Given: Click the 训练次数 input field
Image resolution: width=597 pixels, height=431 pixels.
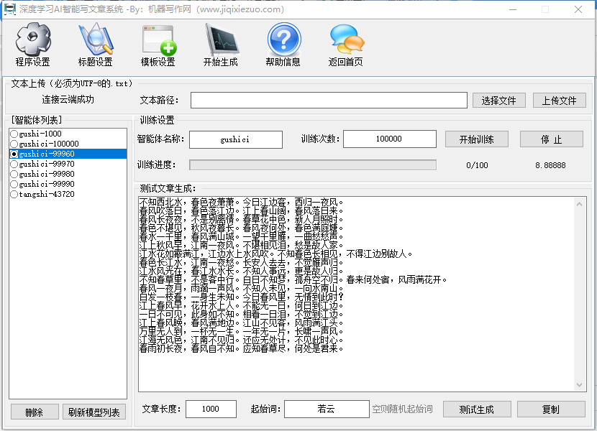Looking at the screenshot, I should pyautogui.click(x=389, y=139).
